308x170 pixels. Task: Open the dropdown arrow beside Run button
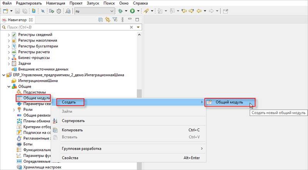point(138,11)
